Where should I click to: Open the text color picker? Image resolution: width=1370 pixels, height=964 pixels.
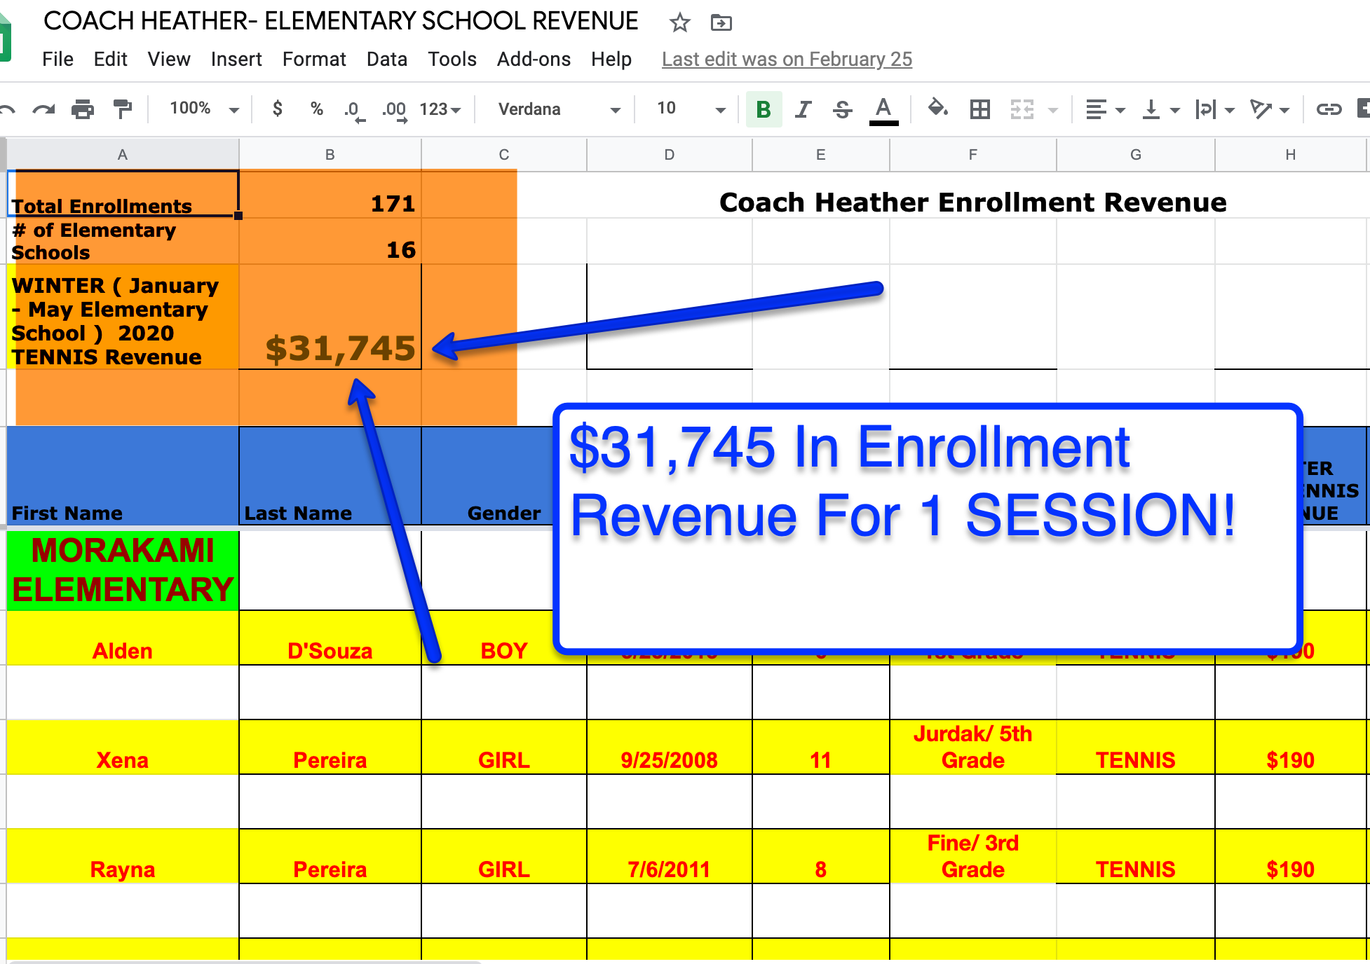883,110
